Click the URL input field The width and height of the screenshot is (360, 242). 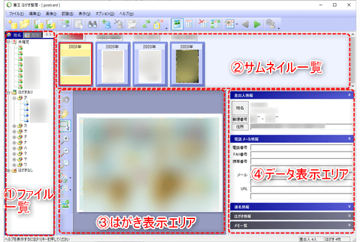tap(302, 189)
